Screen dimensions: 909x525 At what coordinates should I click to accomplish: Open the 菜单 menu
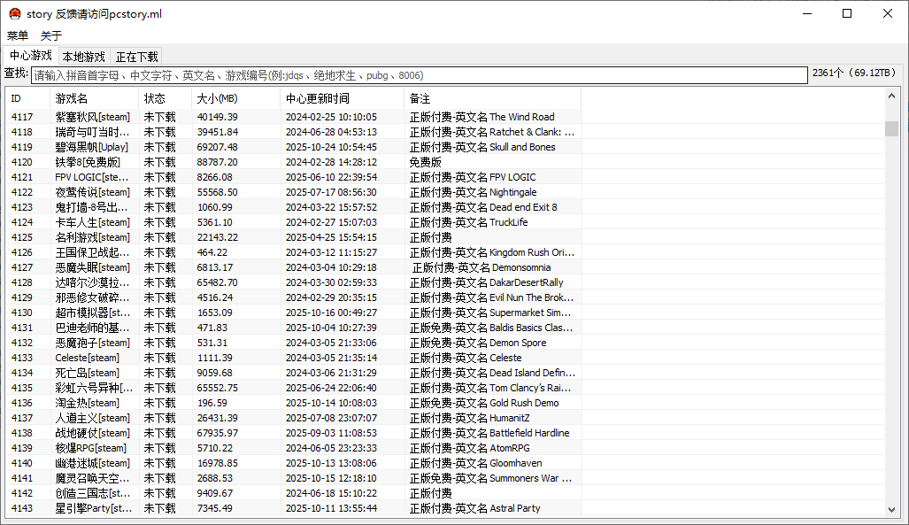(16, 36)
